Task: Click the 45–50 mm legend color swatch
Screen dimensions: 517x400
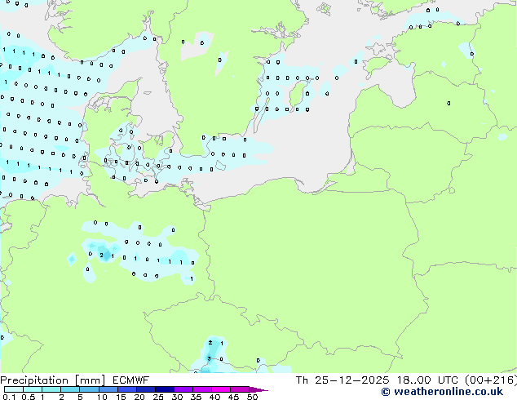Action: click(240, 389)
